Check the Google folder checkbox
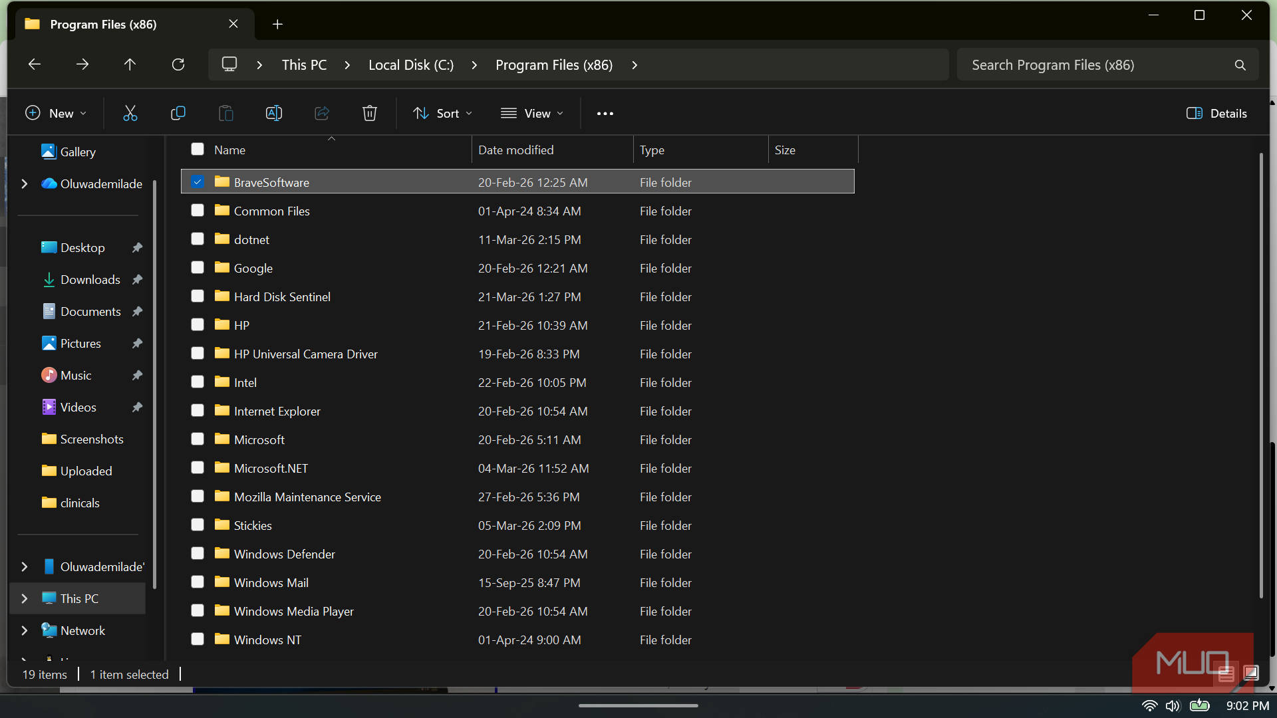 198,267
